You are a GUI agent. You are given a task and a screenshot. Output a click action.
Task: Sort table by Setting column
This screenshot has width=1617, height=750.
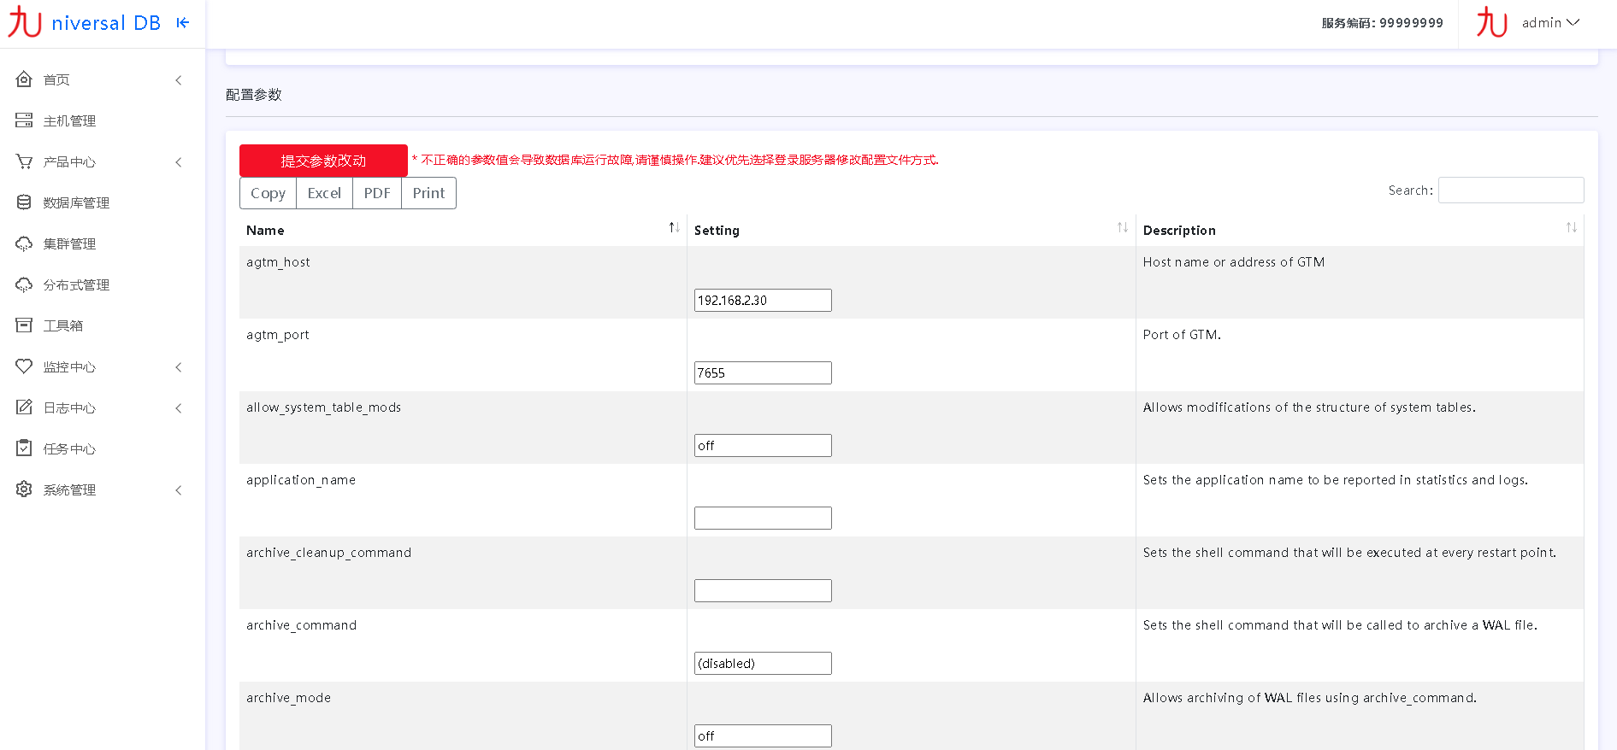pyautogui.click(x=1122, y=228)
